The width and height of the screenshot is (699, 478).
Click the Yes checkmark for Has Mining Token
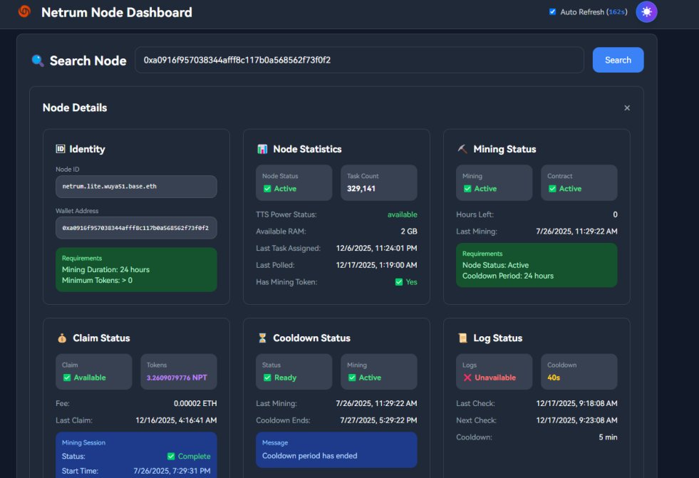click(398, 281)
